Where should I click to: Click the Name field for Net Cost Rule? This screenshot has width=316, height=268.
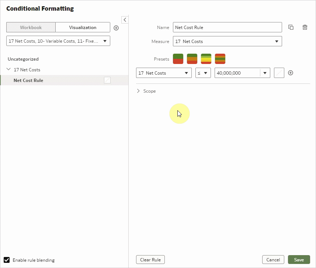click(227, 27)
